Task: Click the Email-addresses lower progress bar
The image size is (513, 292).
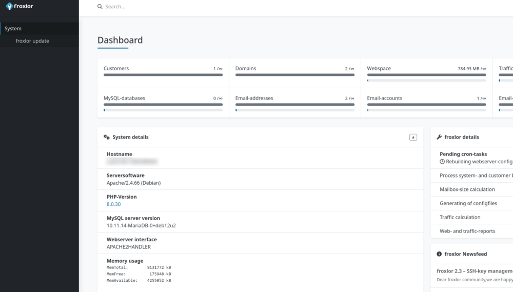Action: coord(295,110)
